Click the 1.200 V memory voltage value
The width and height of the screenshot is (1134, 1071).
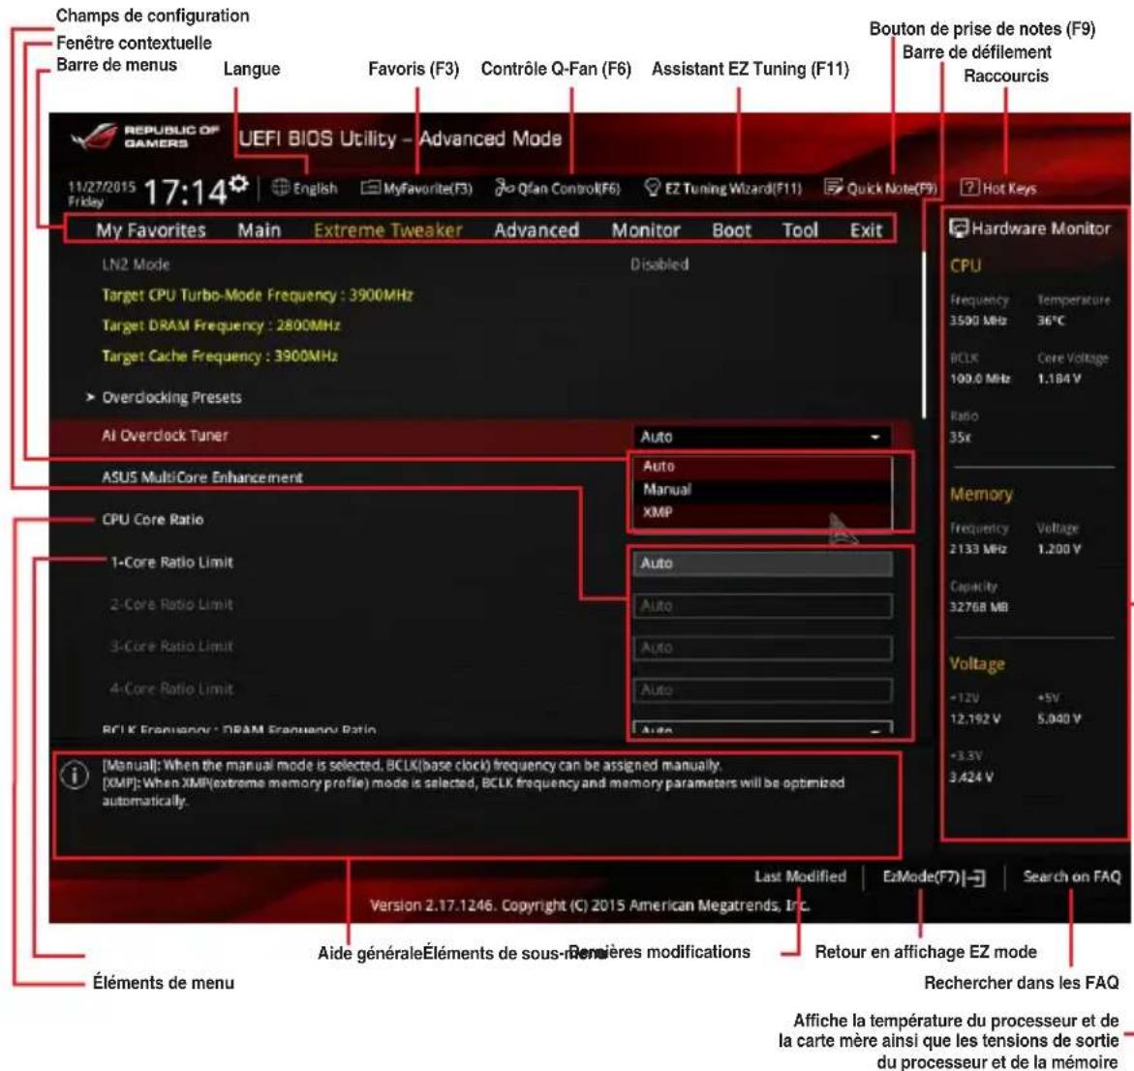tap(1059, 549)
